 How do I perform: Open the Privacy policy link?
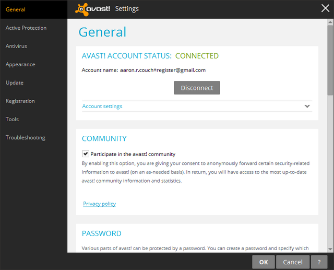tap(99, 204)
